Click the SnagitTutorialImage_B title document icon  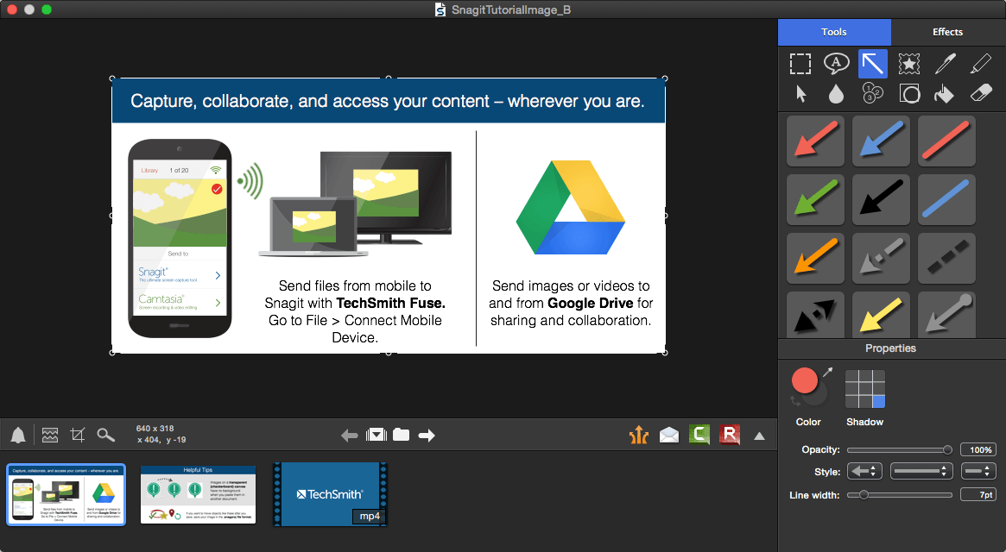(x=440, y=9)
